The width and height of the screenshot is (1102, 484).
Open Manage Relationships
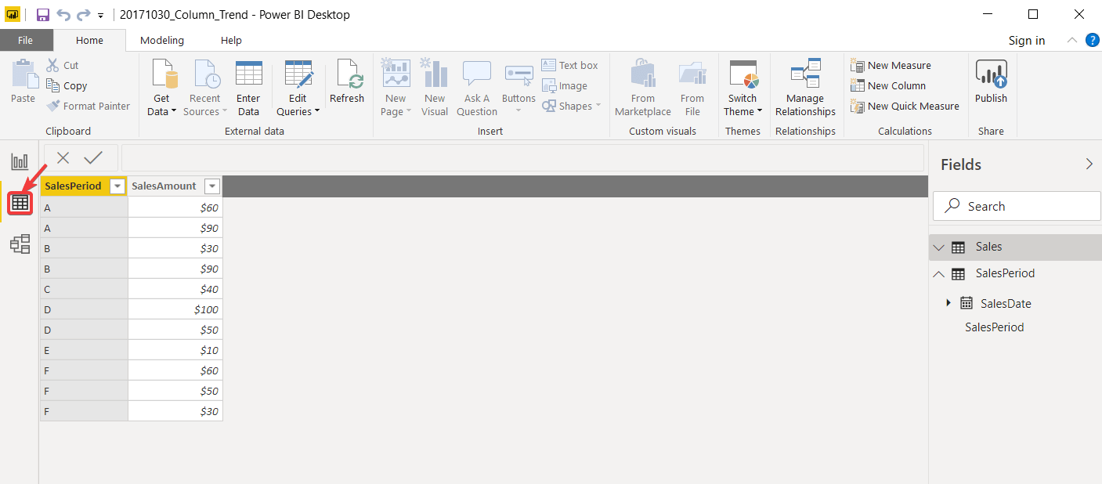click(x=806, y=88)
